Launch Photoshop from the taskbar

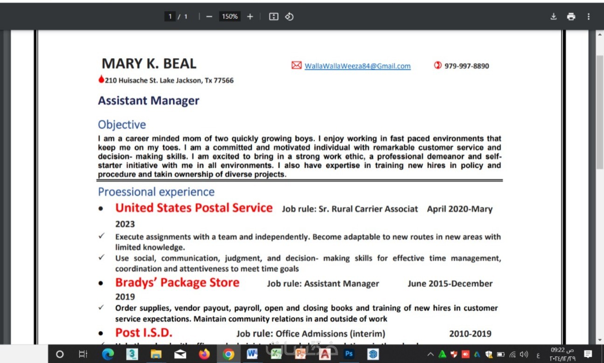coord(349,354)
